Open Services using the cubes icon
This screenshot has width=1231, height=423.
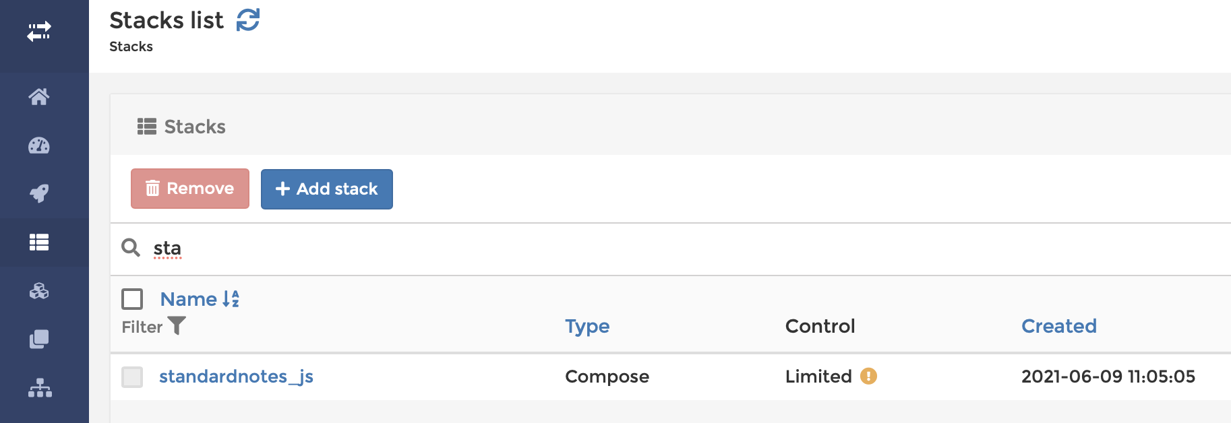click(39, 291)
